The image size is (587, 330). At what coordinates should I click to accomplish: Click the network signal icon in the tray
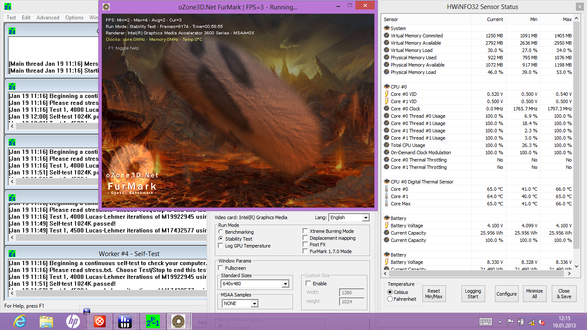(532, 322)
